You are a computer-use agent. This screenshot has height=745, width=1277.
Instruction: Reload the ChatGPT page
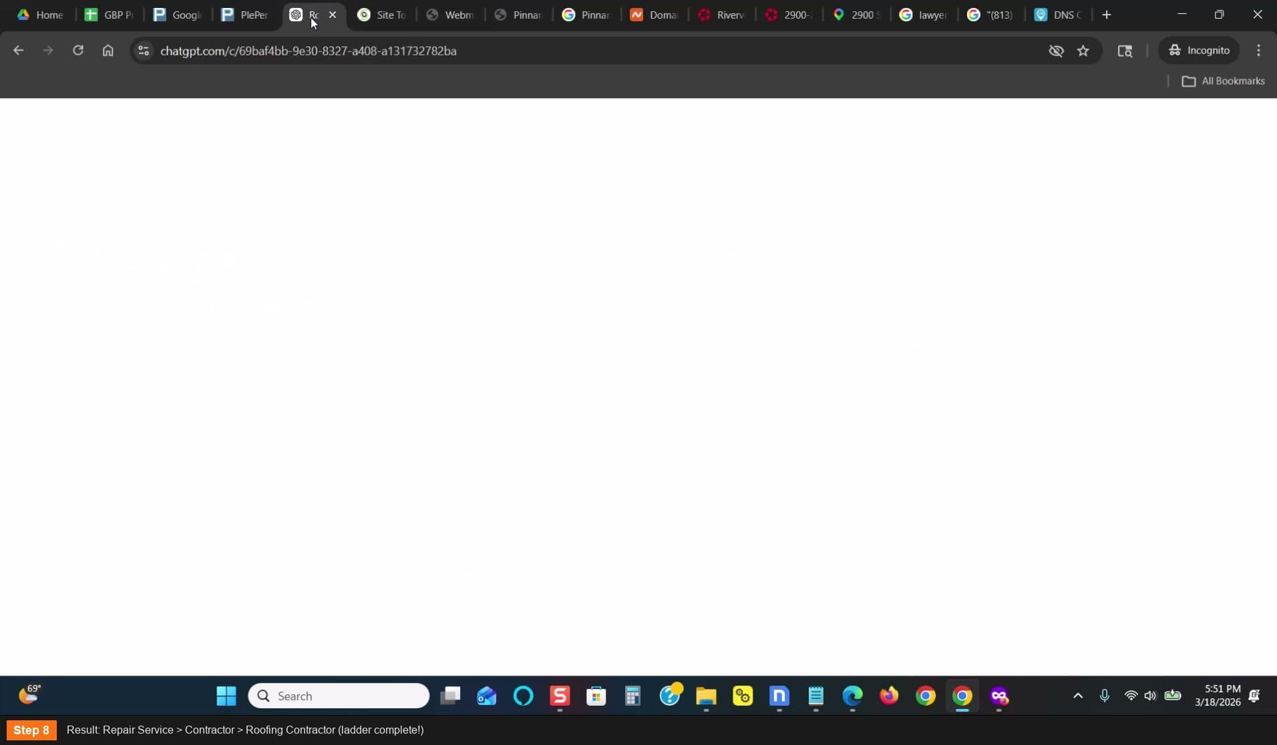pyautogui.click(x=78, y=51)
